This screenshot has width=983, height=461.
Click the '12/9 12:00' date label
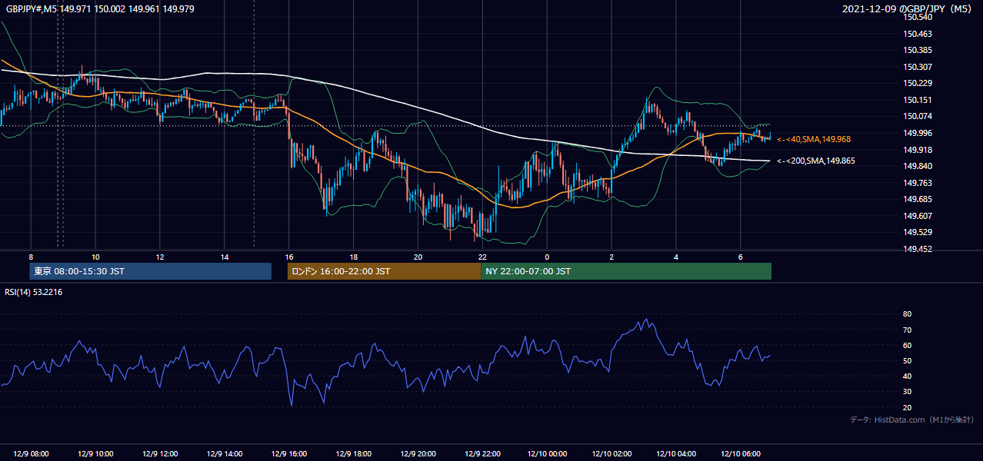pyautogui.click(x=160, y=454)
